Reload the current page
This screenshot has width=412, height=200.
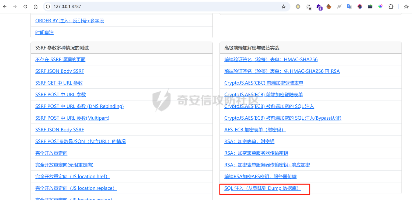[25, 7]
